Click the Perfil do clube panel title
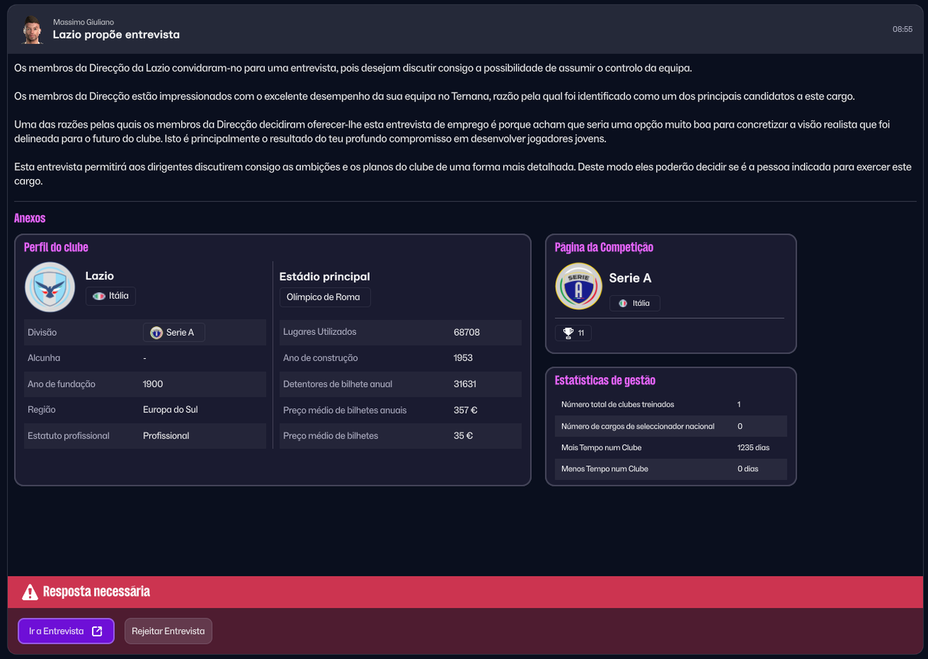 tap(56, 247)
